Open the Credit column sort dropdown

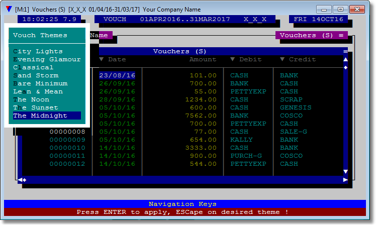coord(282,59)
